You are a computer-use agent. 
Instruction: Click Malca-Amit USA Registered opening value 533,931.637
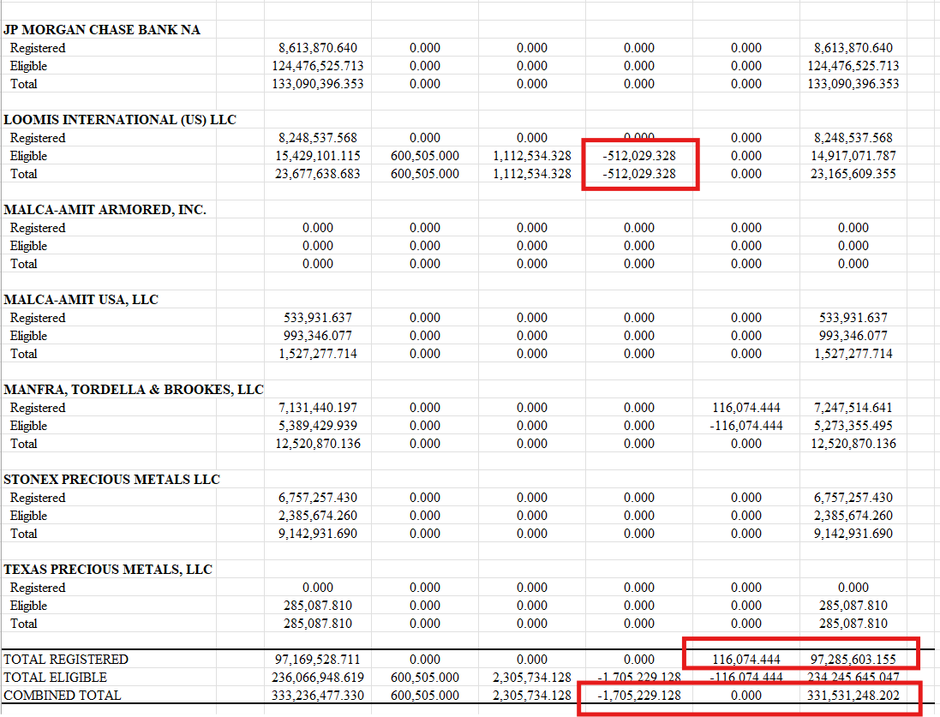[318, 318]
